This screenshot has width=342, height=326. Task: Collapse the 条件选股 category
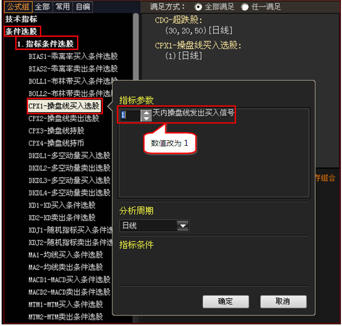[21, 31]
